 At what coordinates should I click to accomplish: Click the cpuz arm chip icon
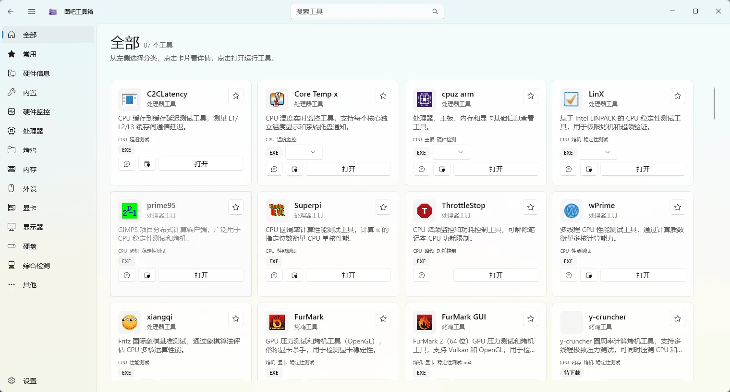(x=425, y=99)
